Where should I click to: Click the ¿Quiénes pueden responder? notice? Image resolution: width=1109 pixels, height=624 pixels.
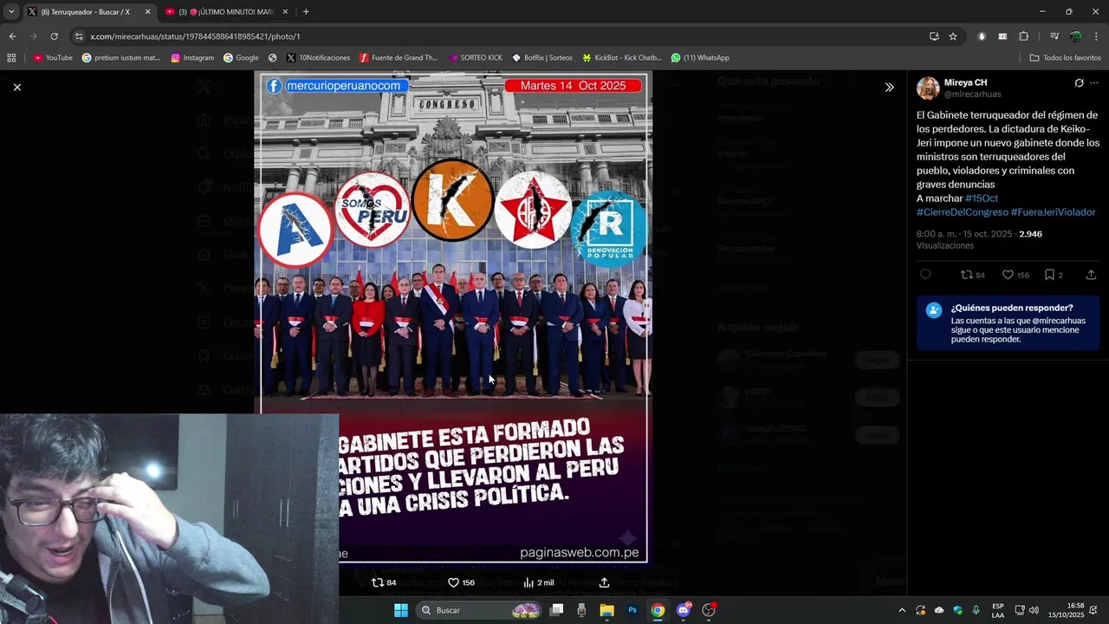(1008, 323)
